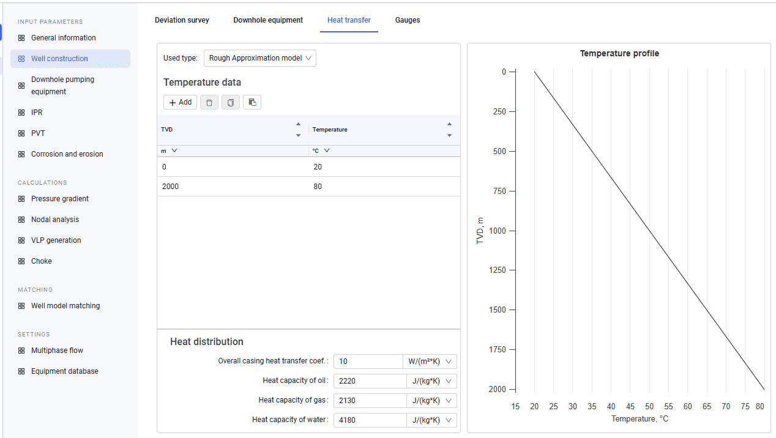Image resolution: width=776 pixels, height=438 pixels.
Task: Switch to the Gauges tab
Action: pos(408,20)
